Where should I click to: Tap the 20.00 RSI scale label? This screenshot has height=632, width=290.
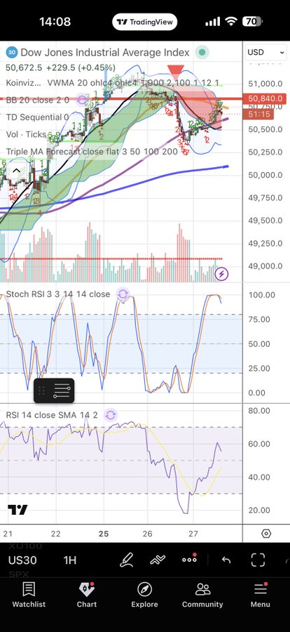pyautogui.click(x=259, y=510)
